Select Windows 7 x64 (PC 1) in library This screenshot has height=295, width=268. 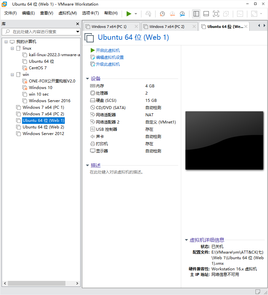tap(40, 107)
